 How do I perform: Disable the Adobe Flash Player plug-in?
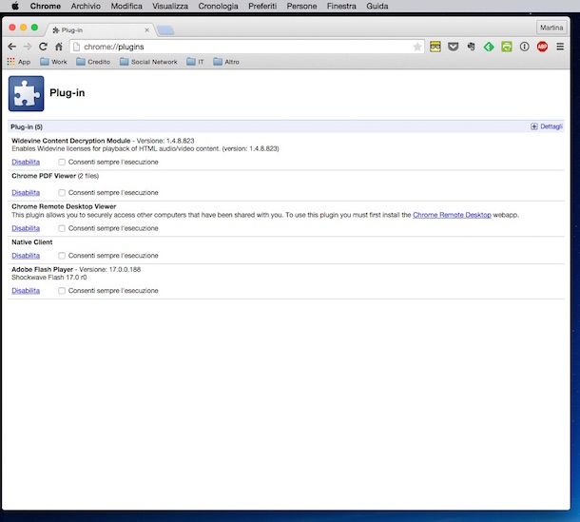pyautogui.click(x=26, y=291)
